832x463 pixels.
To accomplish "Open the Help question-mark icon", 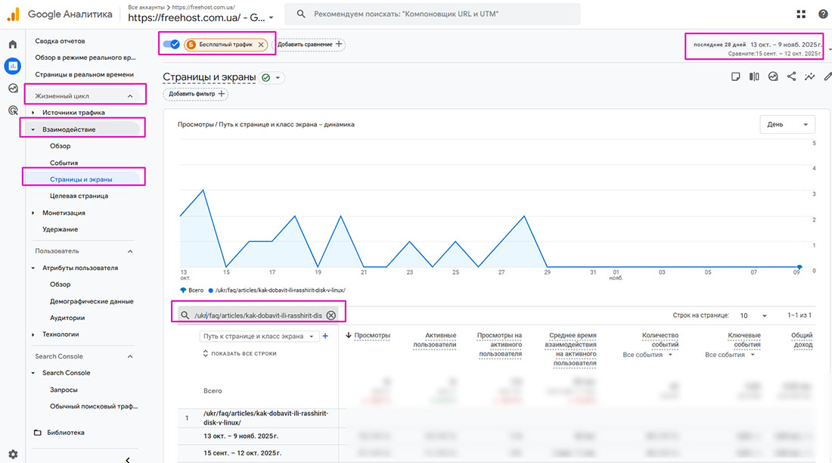I will coord(823,13).
